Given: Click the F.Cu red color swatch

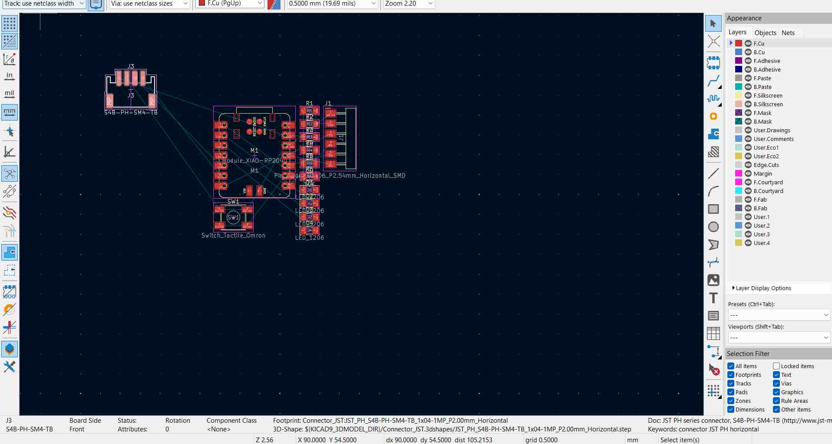Looking at the screenshot, I should point(738,43).
